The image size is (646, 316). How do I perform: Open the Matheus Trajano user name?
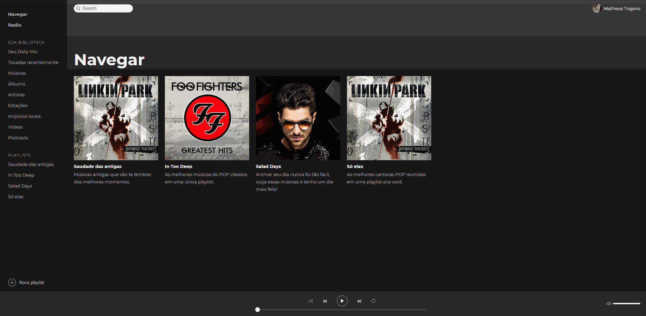[x=622, y=9]
